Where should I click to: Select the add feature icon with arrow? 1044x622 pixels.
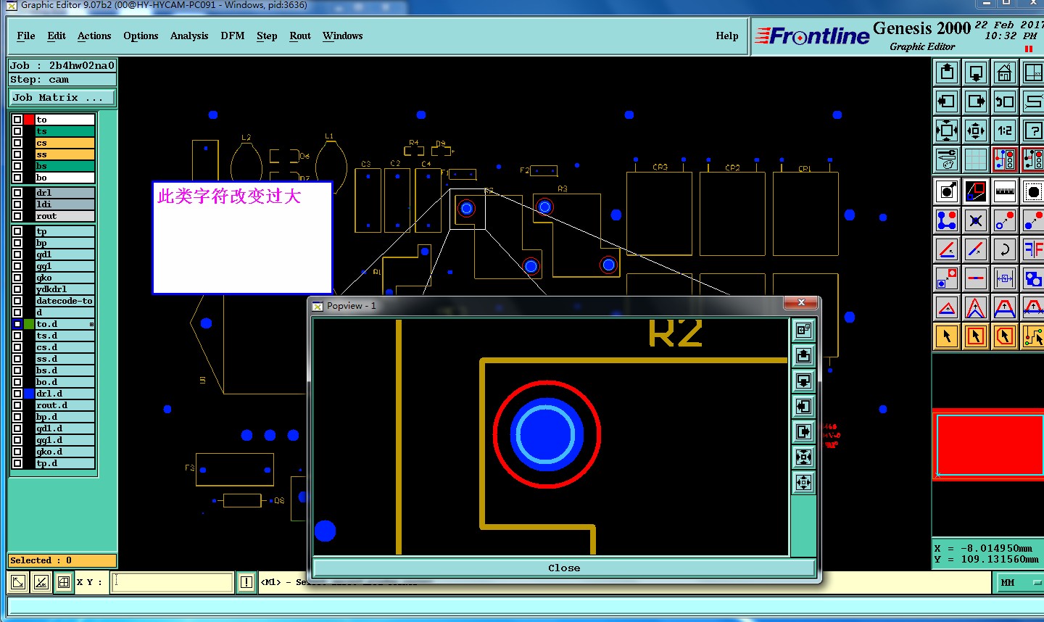pyautogui.click(x=947, y=191)
